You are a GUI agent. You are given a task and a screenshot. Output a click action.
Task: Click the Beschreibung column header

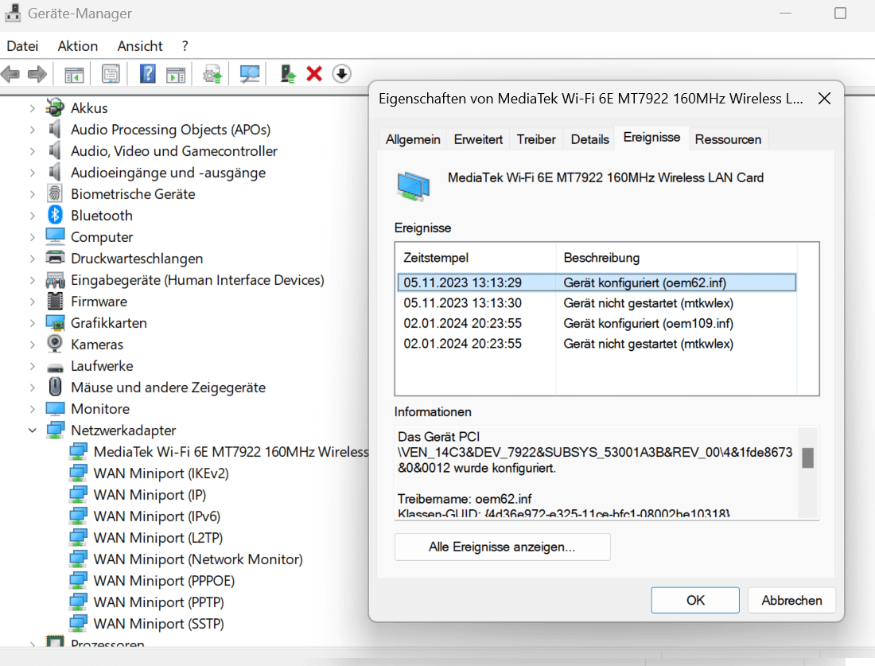tap(676, 257)
